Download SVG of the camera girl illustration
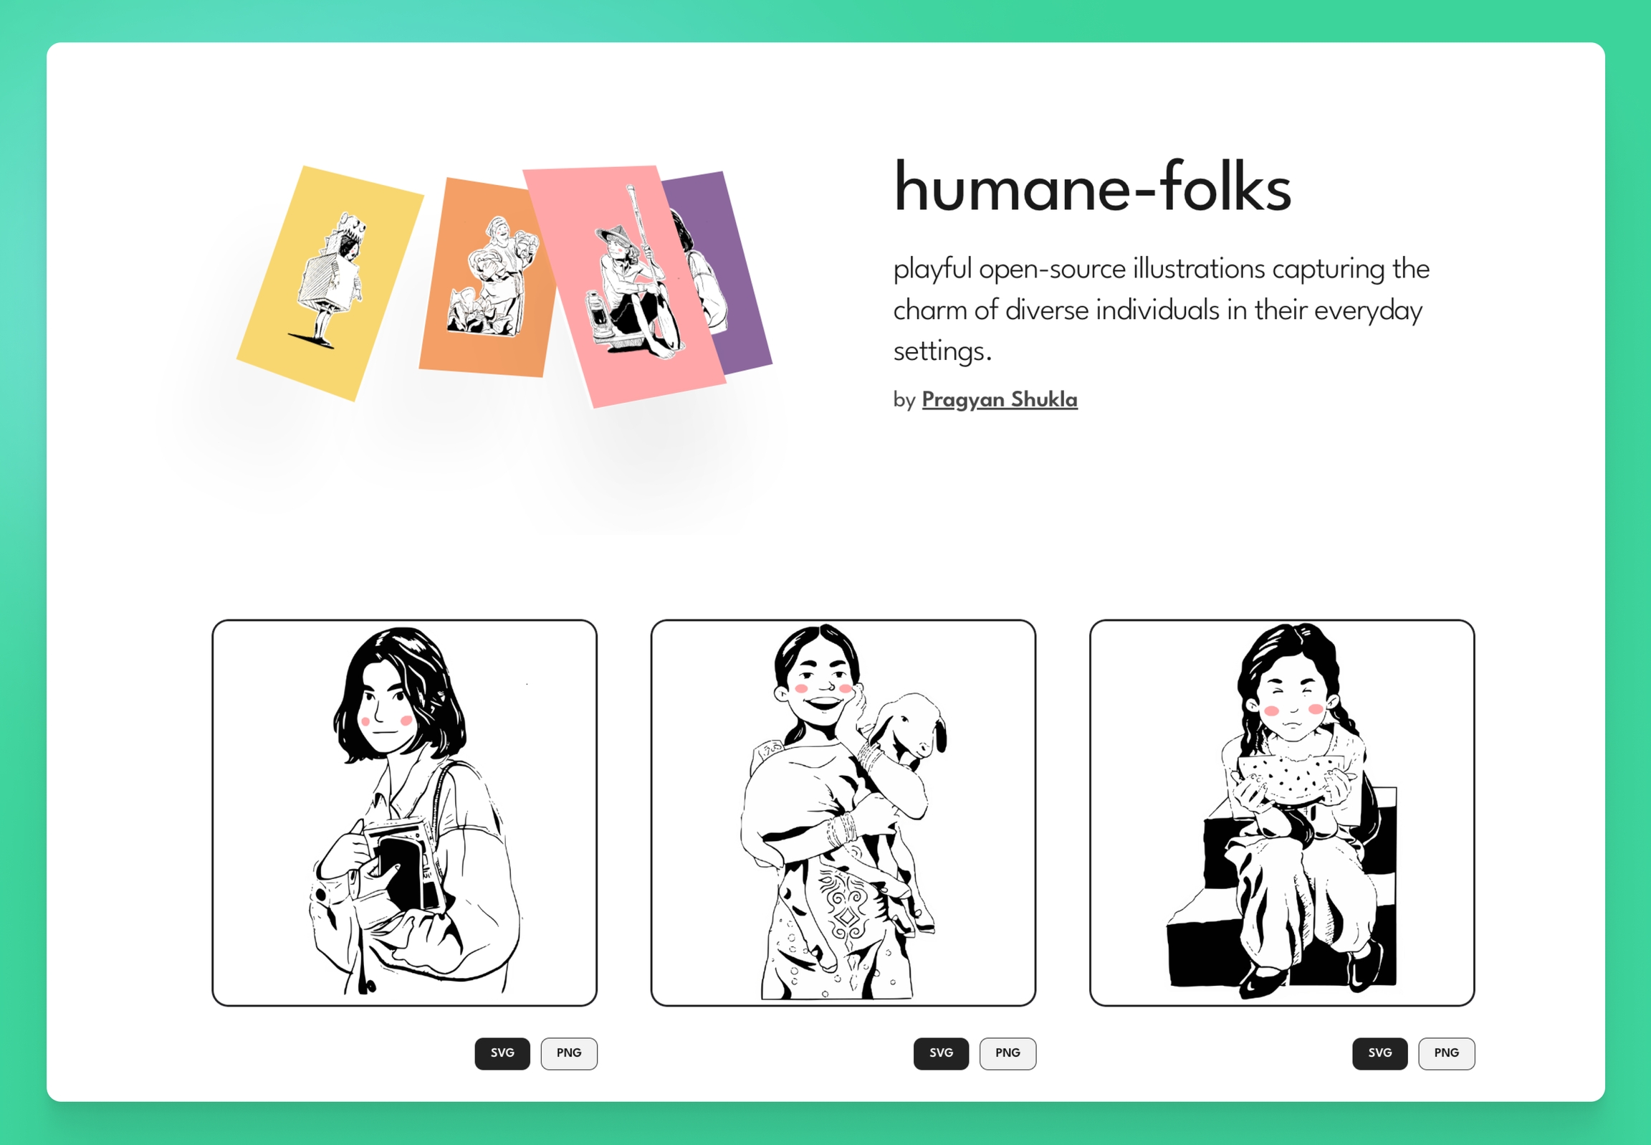The width and height of the screenshot is (1651, 1145). tap(502, 1053)
